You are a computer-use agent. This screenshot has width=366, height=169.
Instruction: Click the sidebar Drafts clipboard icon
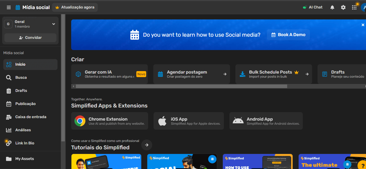(9, 91)
